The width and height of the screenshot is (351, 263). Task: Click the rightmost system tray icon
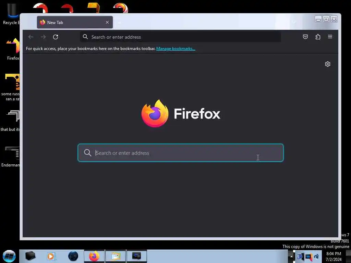pyautogui.click(x=316, y=256)
